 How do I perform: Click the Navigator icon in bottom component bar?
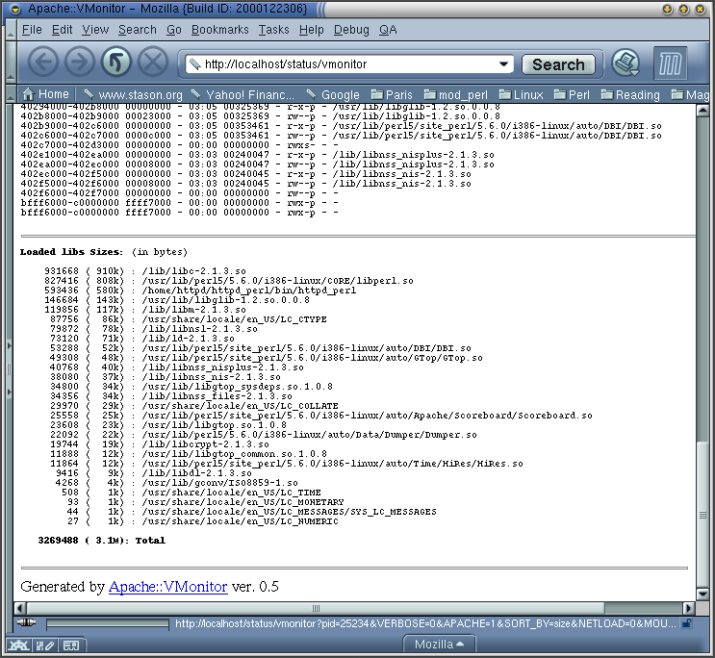click(x=17, y=645)
